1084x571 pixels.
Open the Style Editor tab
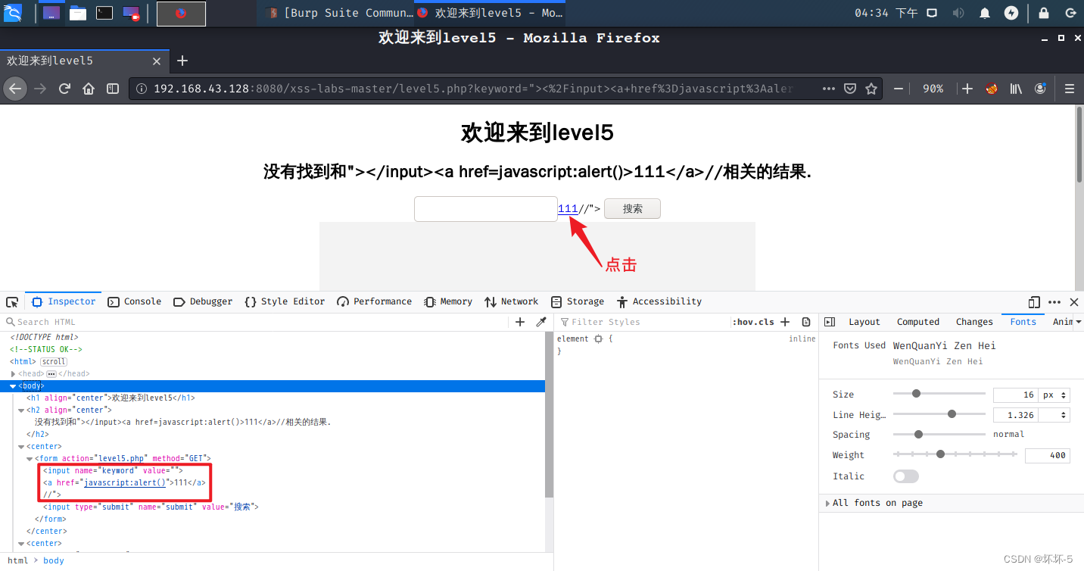pos(285,301)
